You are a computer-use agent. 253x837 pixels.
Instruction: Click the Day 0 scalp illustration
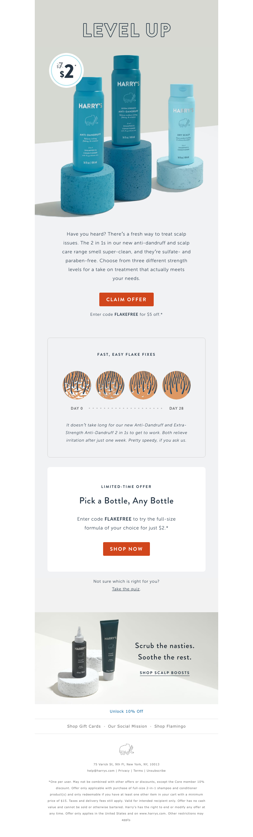[77, 385]
